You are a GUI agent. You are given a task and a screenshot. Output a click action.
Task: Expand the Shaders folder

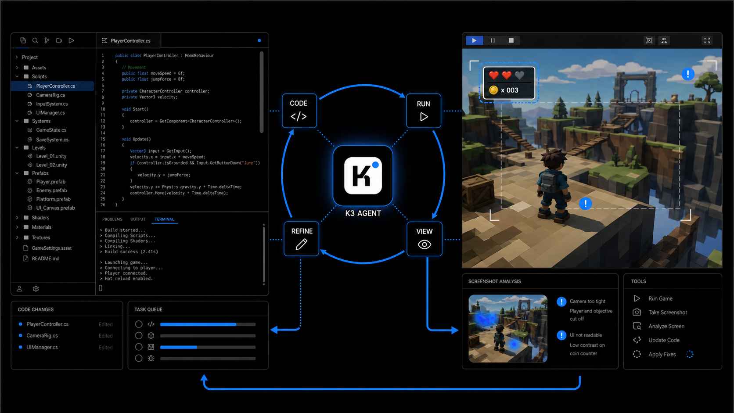pos(17,218)
